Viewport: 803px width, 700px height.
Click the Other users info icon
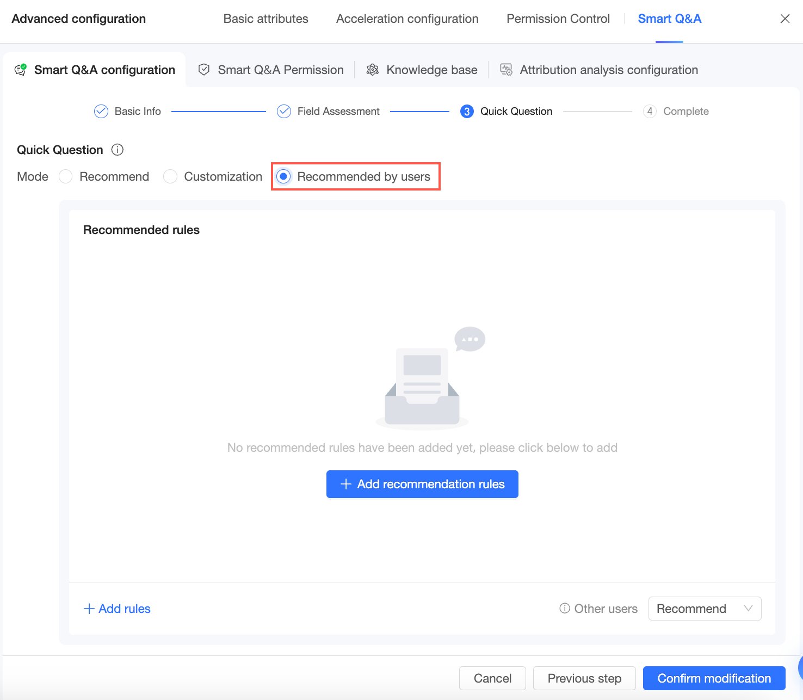click(565, 608)
